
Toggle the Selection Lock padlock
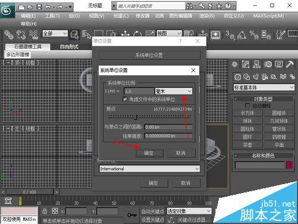(45, 211)
